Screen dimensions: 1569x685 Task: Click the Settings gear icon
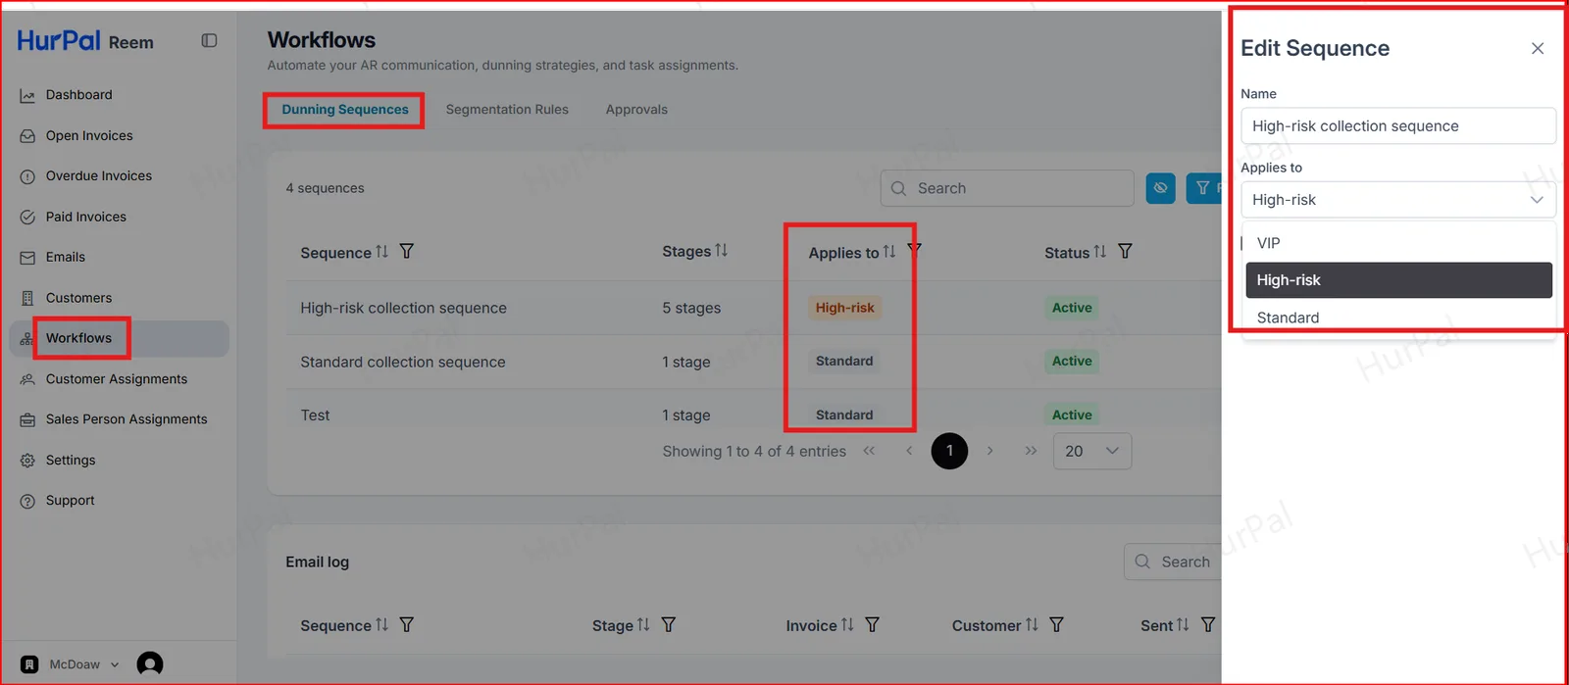click(27, 461)
